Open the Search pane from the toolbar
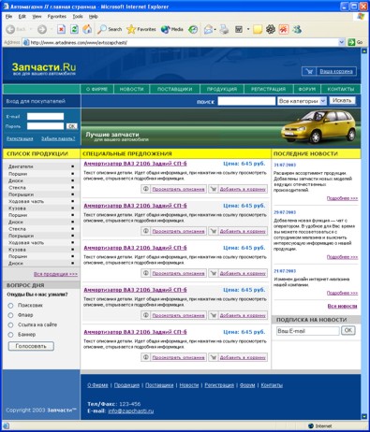The image size is (370, 432). (x=110, y=29)
